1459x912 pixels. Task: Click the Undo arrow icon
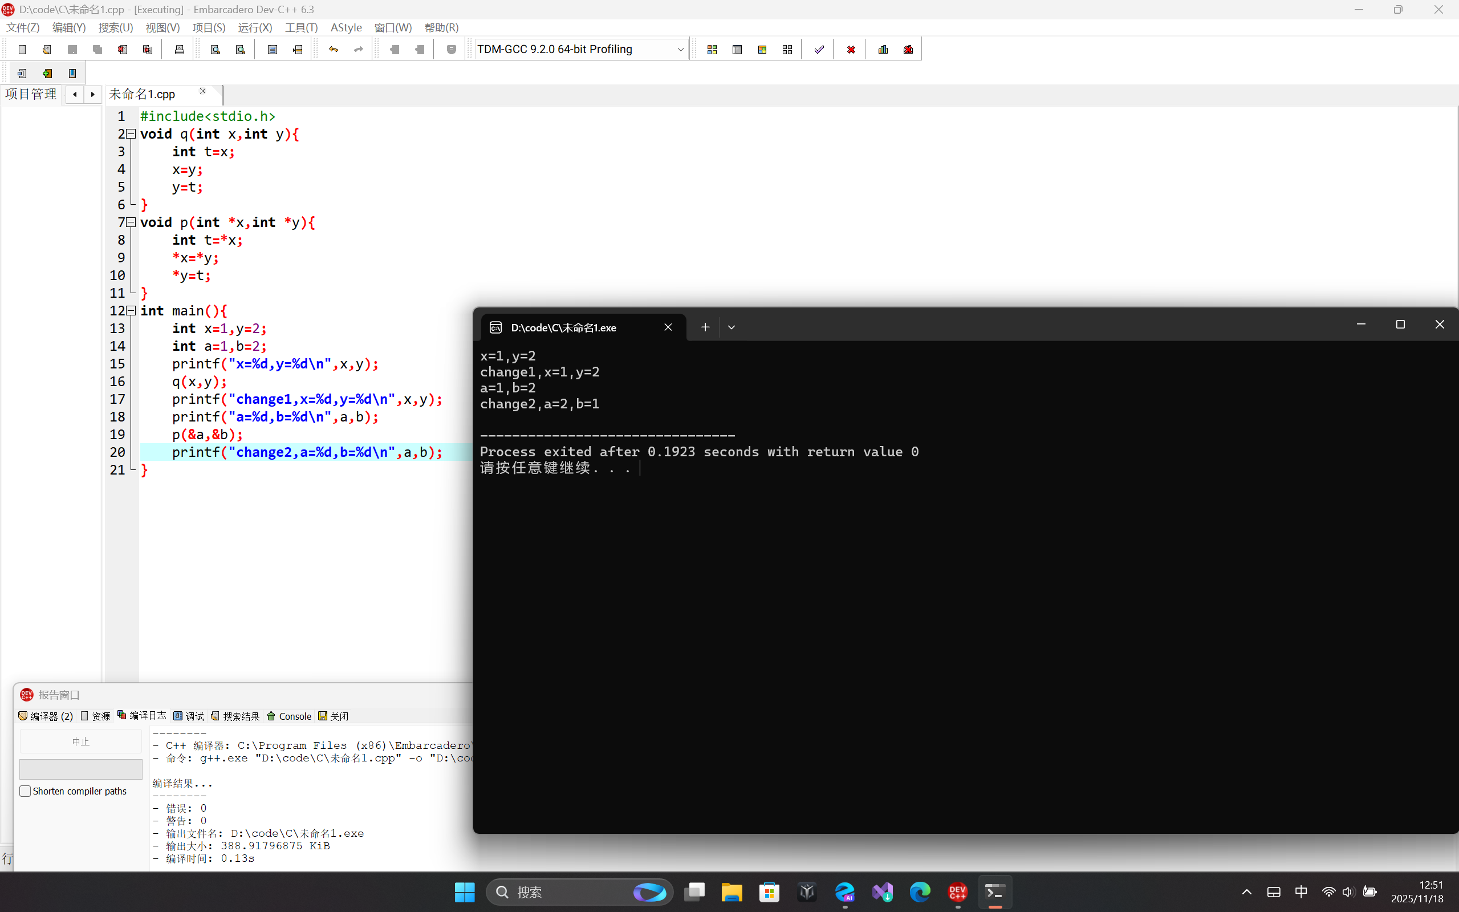pos(334,50)
